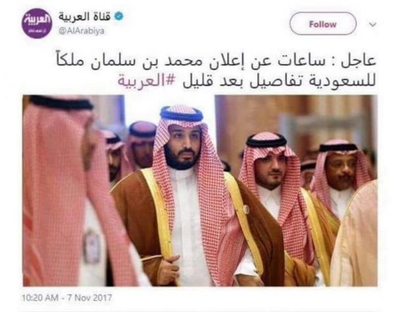Image resolution: width=395 pixels, height=312 pixels.
Task: Click the blurred foreground figure in the photo
Action: click(73, 191)
